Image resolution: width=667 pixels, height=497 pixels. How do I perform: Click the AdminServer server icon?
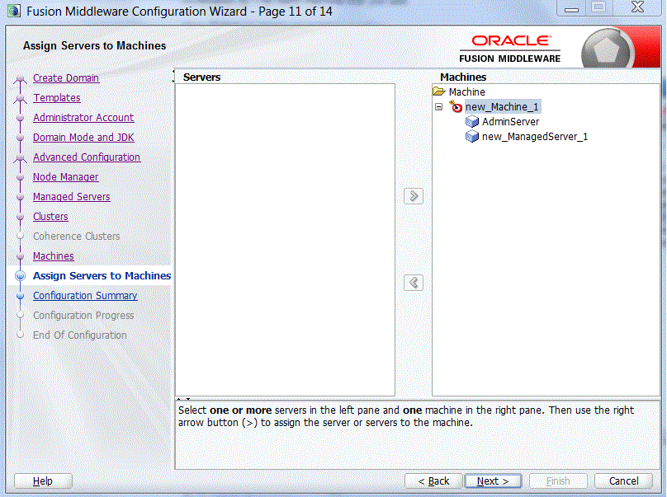coord(471,122)
